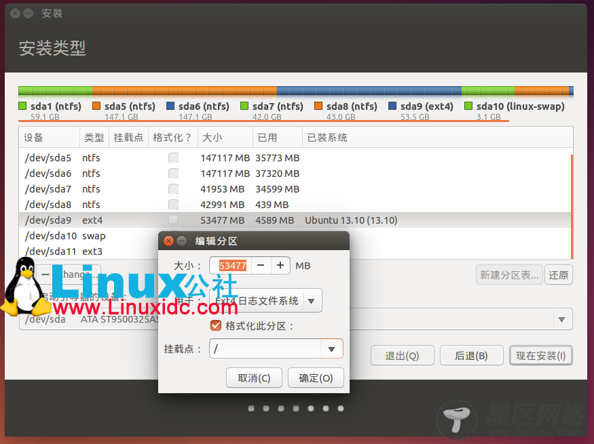Click the blue sda9 (ext4) legend swatch
The width and height of the screenshot is (594, 444).
392,106
